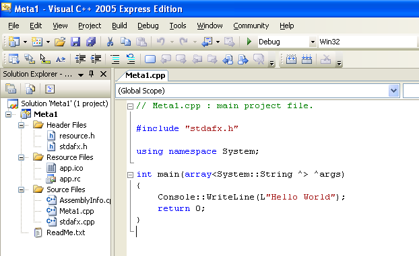Click the Display Object Member List icon
The height and width of the screenshot is (256, 419).
[13, 59]
